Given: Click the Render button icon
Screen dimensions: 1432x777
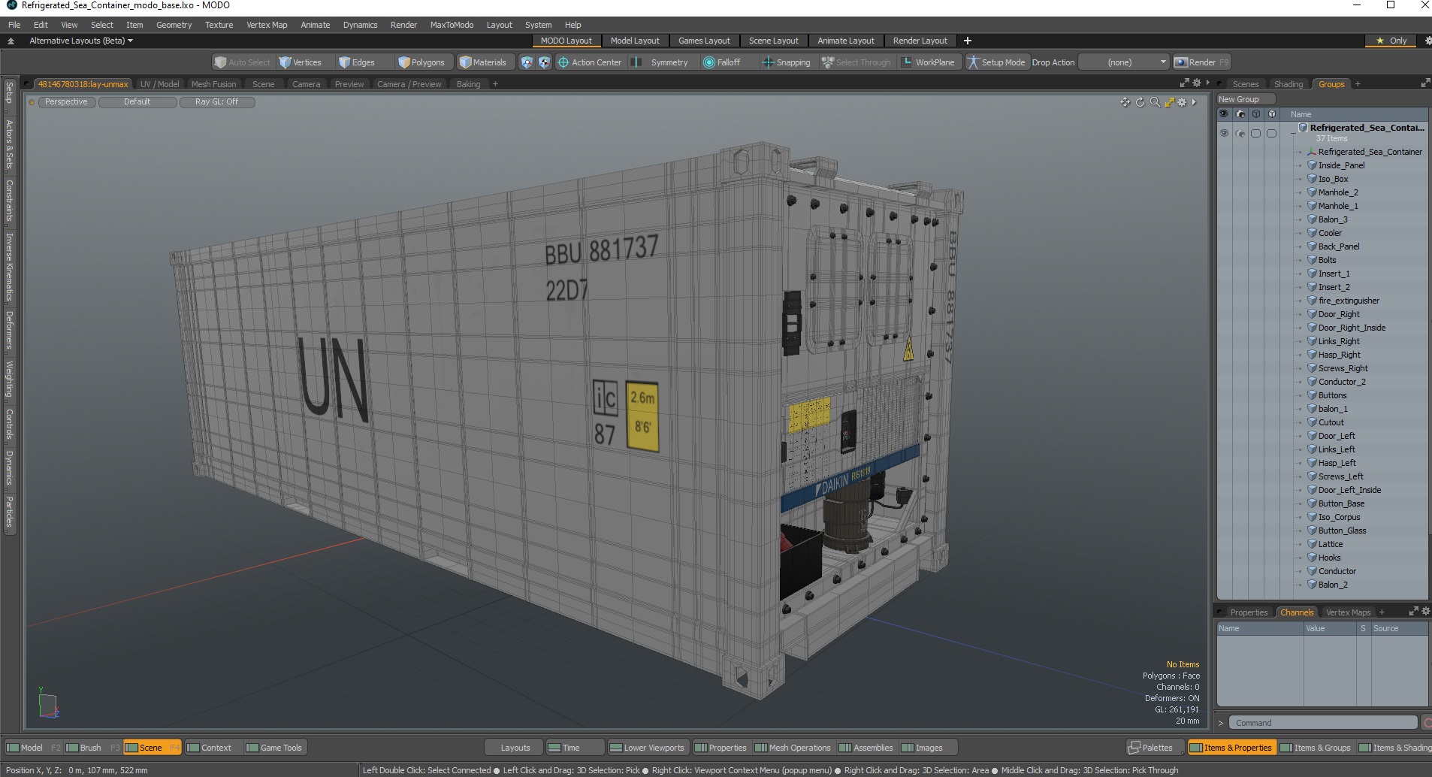Looking at the screenshot, I should 1181,62.
